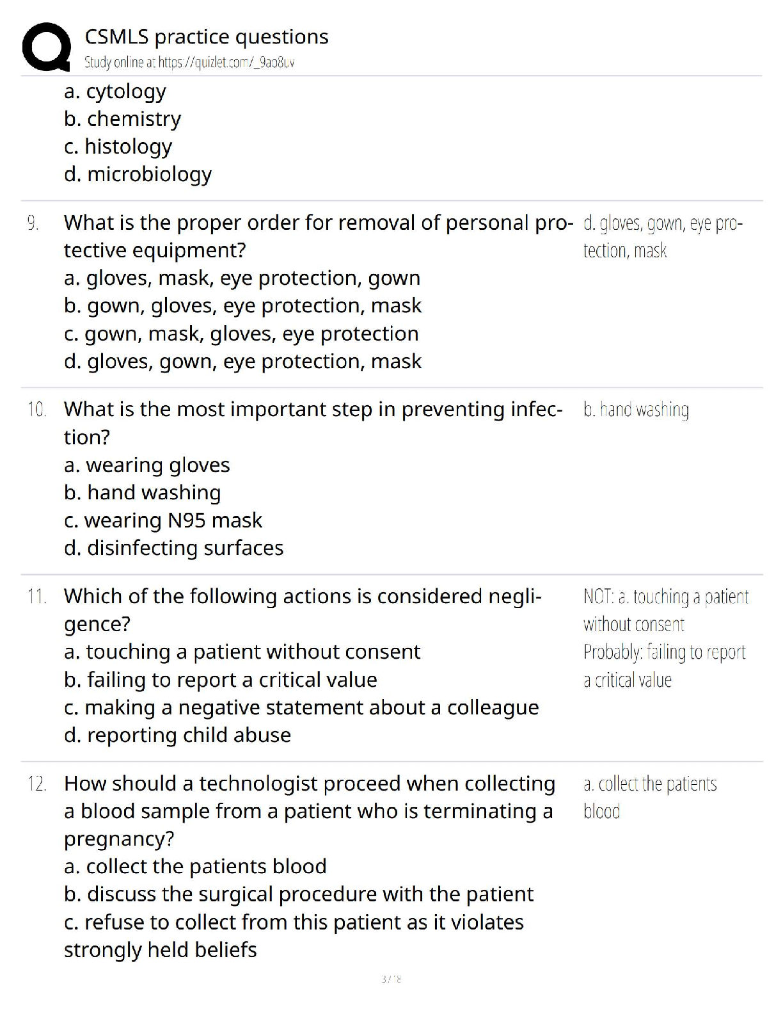Select option b. chemistry
The image size is (783, 1014).
122,119
